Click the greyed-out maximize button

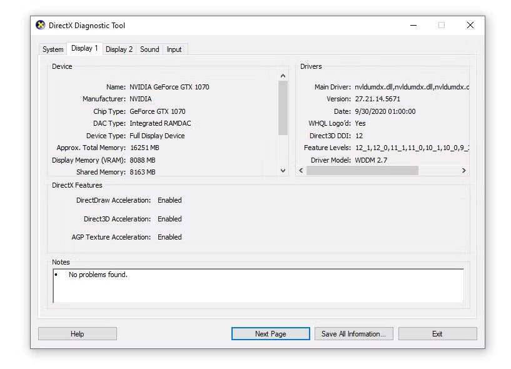[x=442, y=26]
